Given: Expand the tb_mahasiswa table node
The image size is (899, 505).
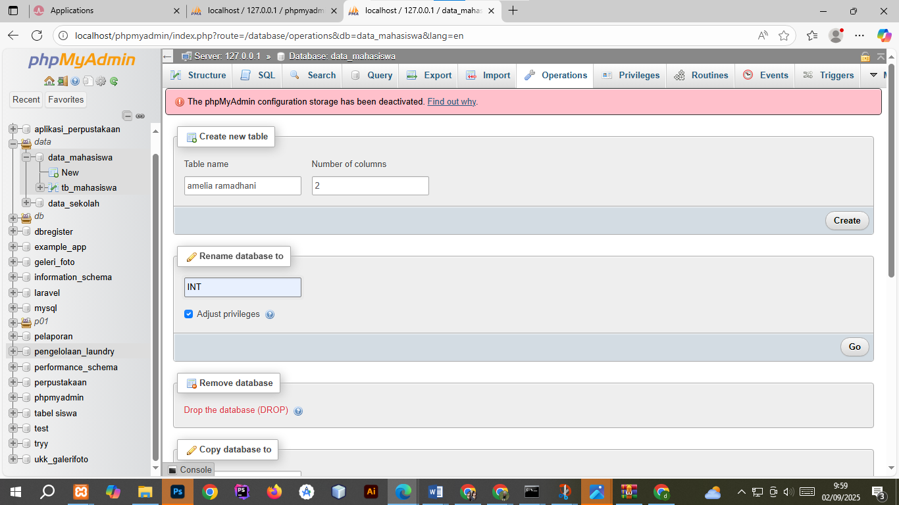Looking at the screenshot, I should coord(40,187).
